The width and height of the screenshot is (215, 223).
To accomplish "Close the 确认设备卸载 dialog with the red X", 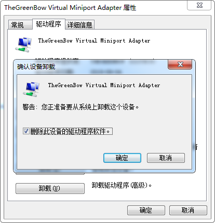I will (x=180, y=64).
